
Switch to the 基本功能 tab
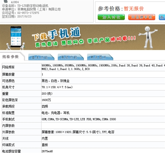(x=41, y=57)
